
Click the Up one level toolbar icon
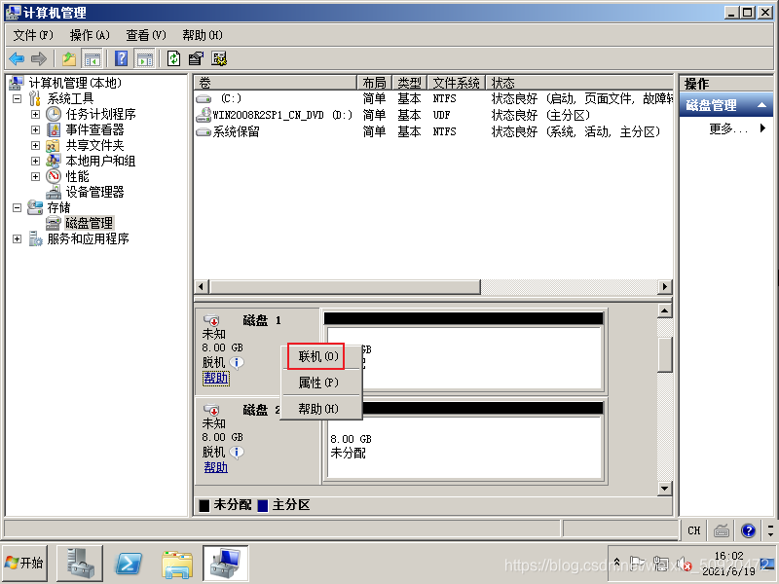pos(69,58)
